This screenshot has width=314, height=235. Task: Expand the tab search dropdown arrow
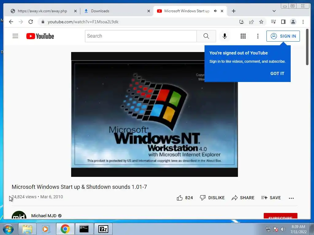274,11
